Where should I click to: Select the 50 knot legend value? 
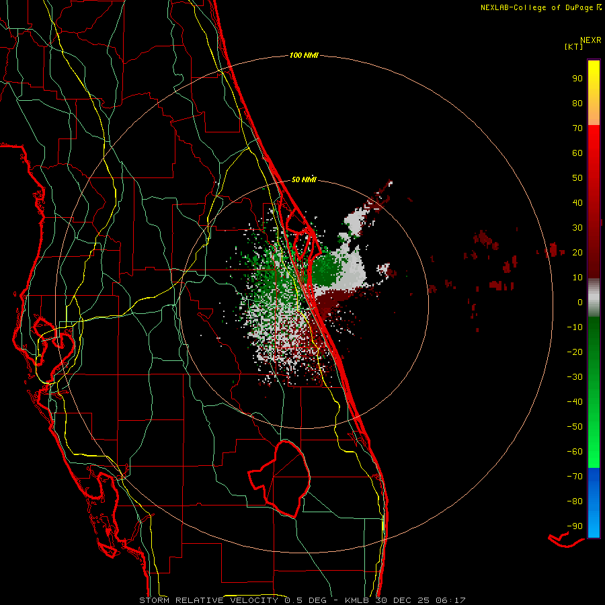click(577, 178)
